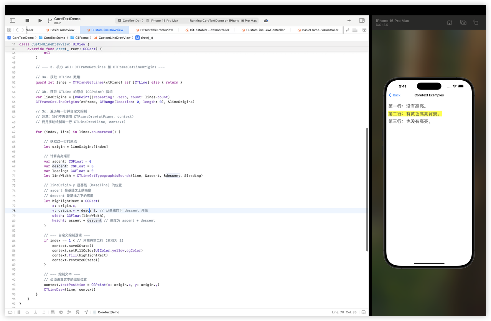491x321 pixels.
Task: Click the plus Library button in toolbar
Action: (349, 20)
